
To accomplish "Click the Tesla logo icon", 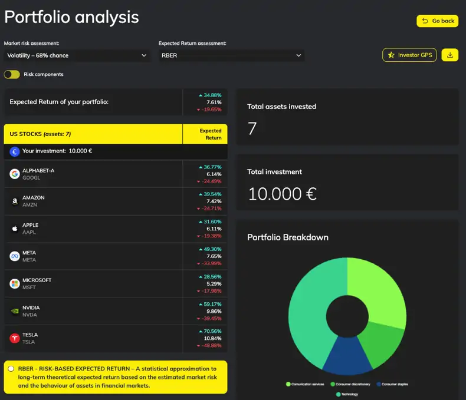I will (x=15, y=338).
